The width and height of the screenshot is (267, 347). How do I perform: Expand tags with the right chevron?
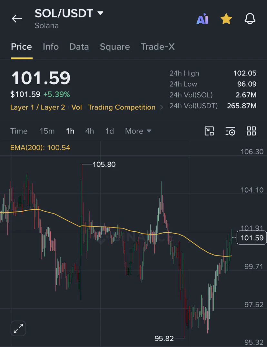point(162,107)
